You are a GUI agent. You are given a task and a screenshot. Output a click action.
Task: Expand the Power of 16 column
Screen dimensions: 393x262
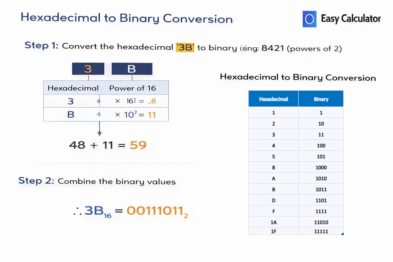pos(133,88)
